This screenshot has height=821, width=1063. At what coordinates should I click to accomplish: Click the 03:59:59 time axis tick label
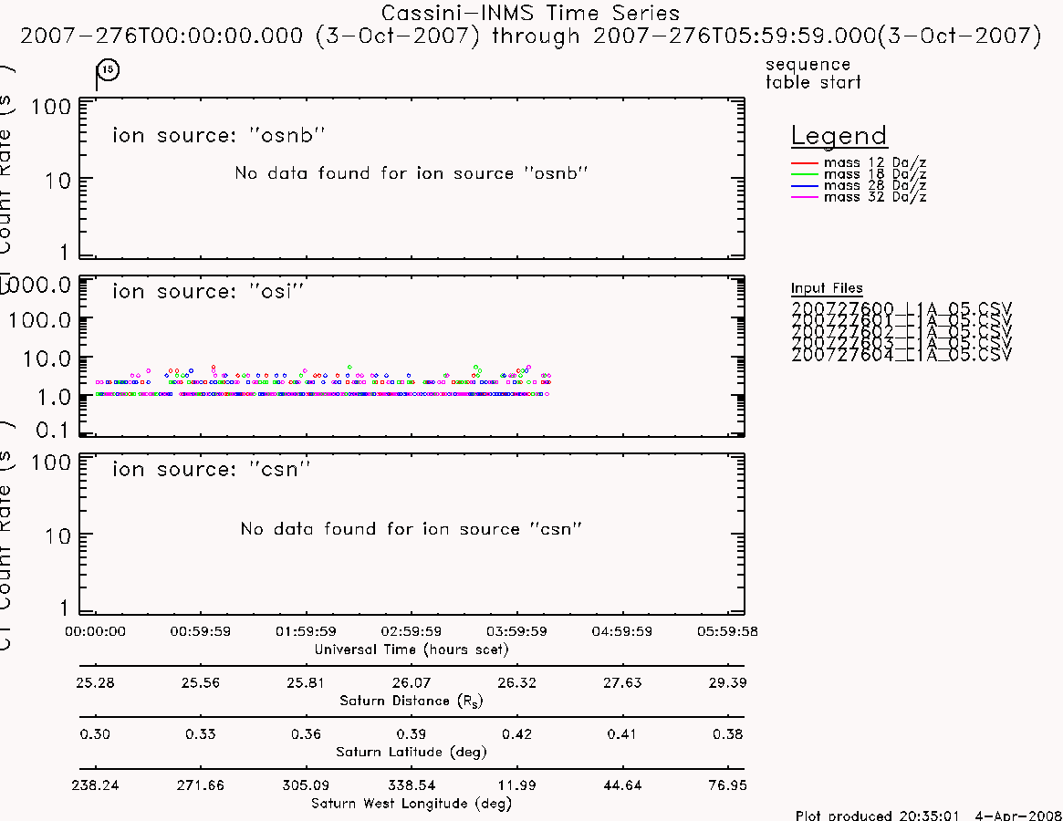(516, 631)
